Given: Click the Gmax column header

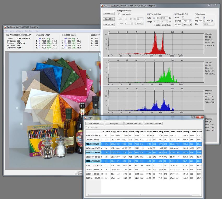Looking at the screenshot, I should point(143,132).
